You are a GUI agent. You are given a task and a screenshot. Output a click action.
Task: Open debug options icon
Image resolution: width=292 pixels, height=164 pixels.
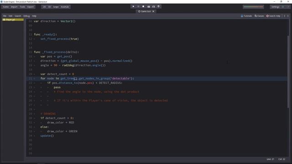click(x=158, y=6)
